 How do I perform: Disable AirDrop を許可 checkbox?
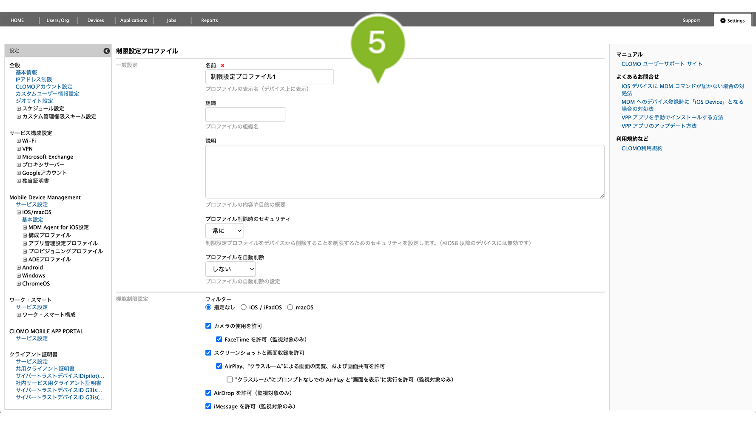208,393
